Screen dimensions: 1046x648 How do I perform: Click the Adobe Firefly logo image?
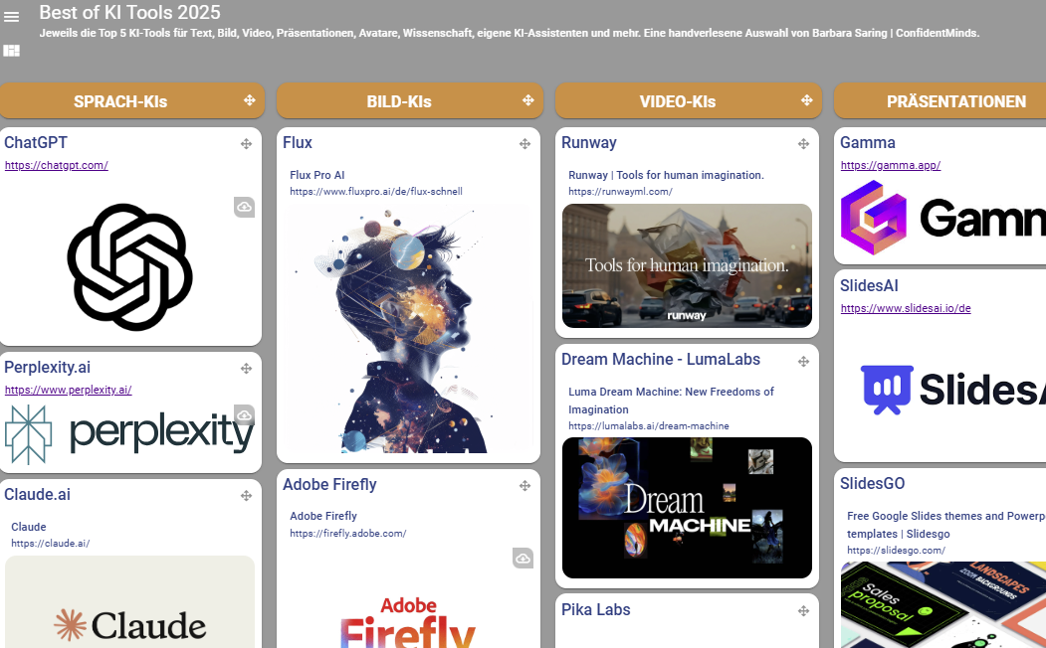pyautogui.click(x=408, y=622)
